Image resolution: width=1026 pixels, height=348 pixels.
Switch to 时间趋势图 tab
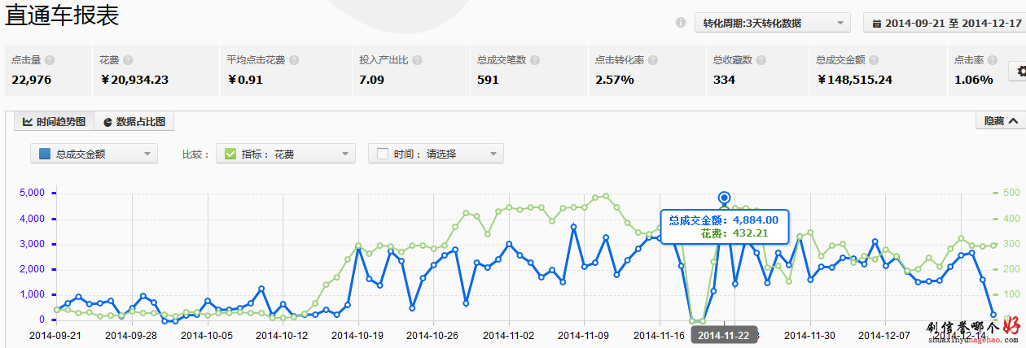54,122
